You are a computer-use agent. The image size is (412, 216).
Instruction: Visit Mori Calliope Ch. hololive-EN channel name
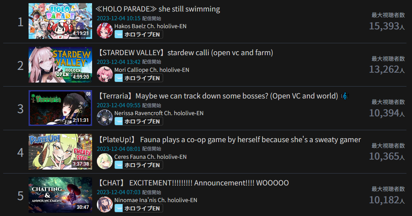click(x=152, y=70)
